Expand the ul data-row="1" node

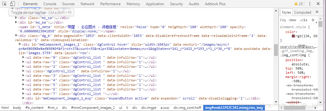click(23, 62)
